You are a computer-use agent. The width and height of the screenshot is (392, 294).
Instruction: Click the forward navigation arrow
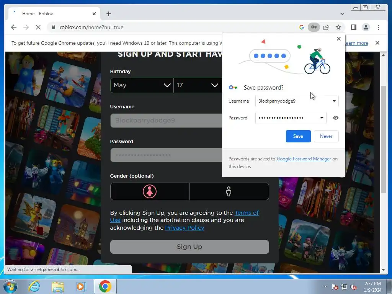click(26, 27)
